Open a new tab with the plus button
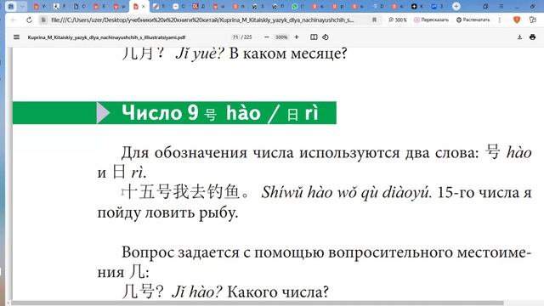The image size is (544, 306). 456,6
